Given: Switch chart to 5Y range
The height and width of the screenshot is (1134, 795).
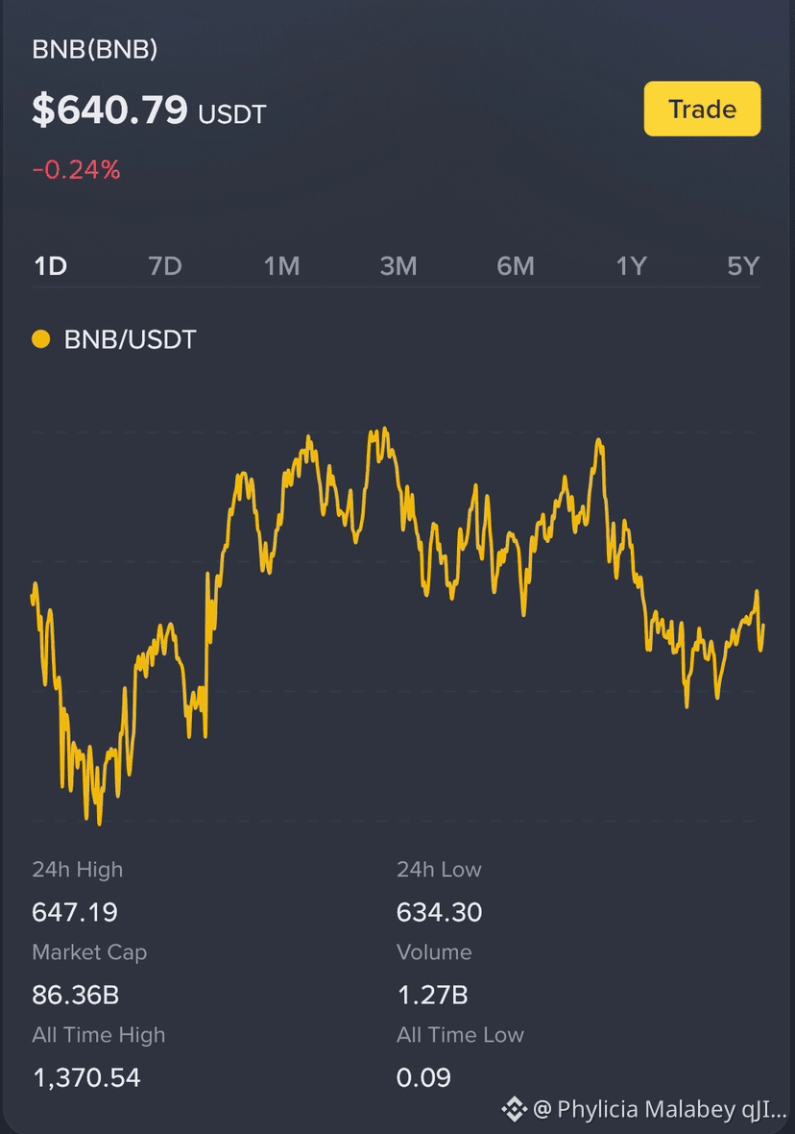Looking at the screenshot, I should [x=743, y=266].
